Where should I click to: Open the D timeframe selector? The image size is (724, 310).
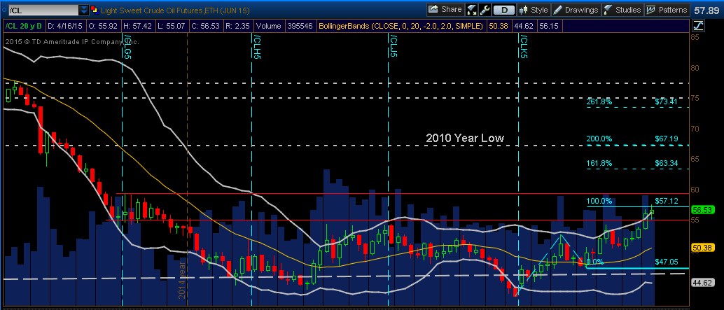point(503,10)
